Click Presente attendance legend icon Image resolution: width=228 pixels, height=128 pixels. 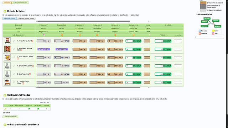[200, 31]
